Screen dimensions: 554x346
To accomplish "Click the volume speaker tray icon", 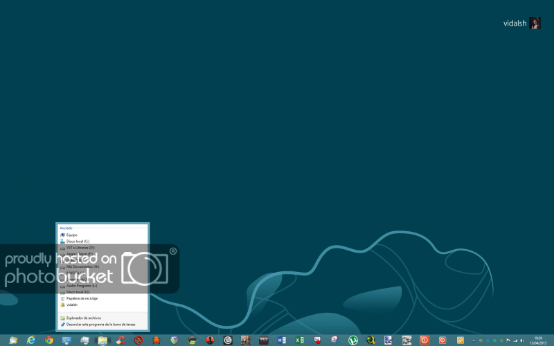I will tap(522, 340).
